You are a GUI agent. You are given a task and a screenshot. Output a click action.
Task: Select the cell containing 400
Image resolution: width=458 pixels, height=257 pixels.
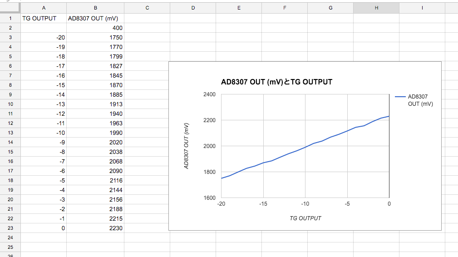click(x=95, y=28)
